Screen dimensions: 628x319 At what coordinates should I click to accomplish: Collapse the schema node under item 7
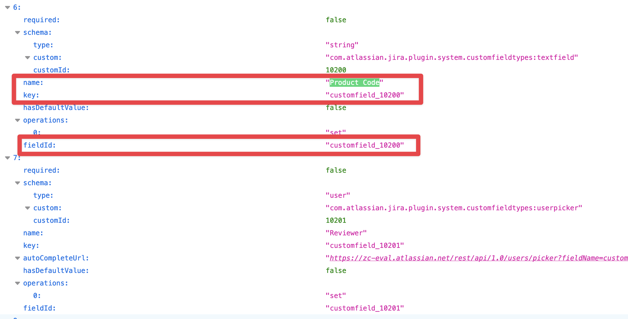coord(18,183)
